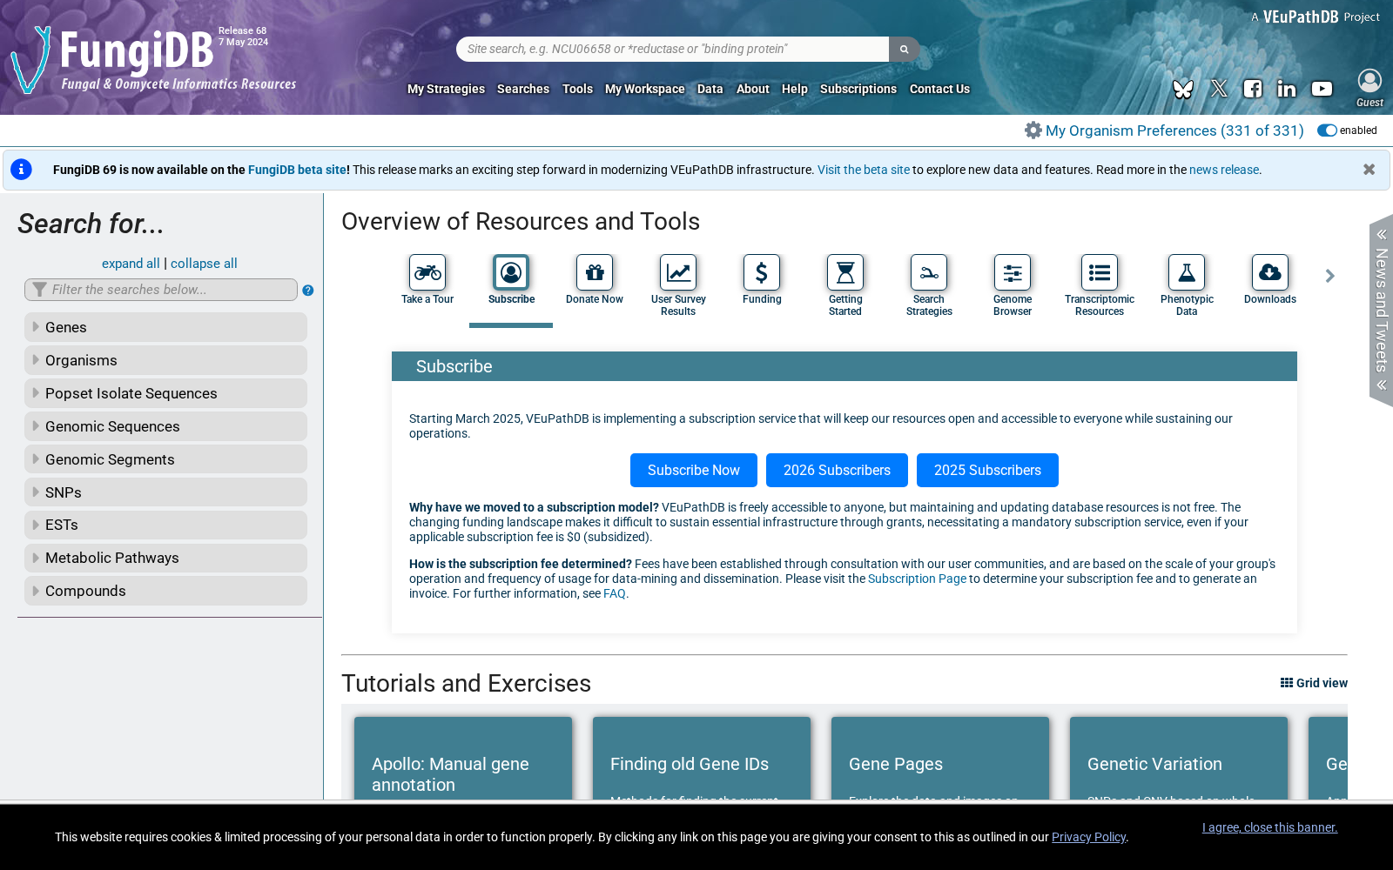The width and height of the screenshot is (1393, 870).
Task: Click the Subscribe Now button
Action: (x=694, y=471)
